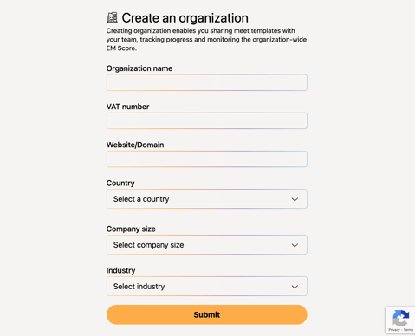Image resolution: width=415 pixels, height=336 pixels.
Task: Click the Company size label
Action: click(x=131, y=229)
